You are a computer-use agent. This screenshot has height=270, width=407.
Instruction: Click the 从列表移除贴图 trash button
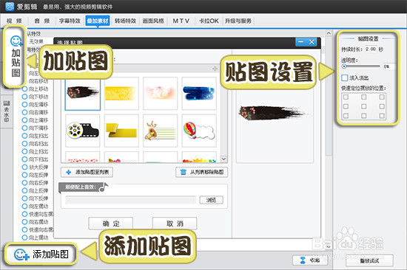[x=202, y=172]
